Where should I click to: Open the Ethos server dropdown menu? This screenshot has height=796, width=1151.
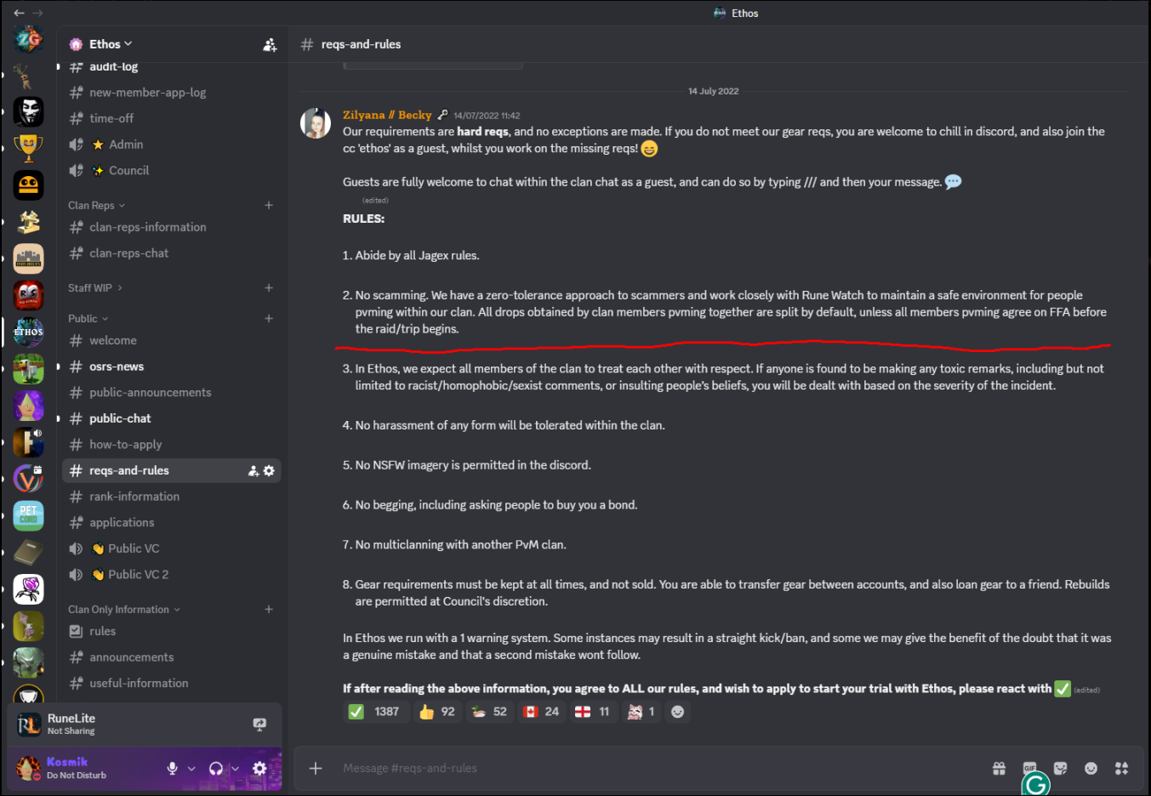coord(111,44)
